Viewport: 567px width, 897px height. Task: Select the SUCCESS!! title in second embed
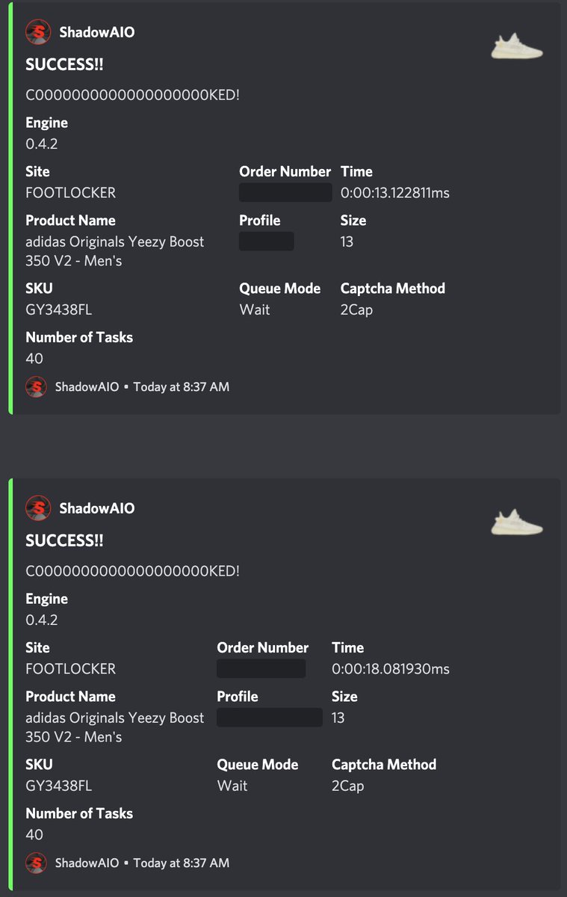65,540
